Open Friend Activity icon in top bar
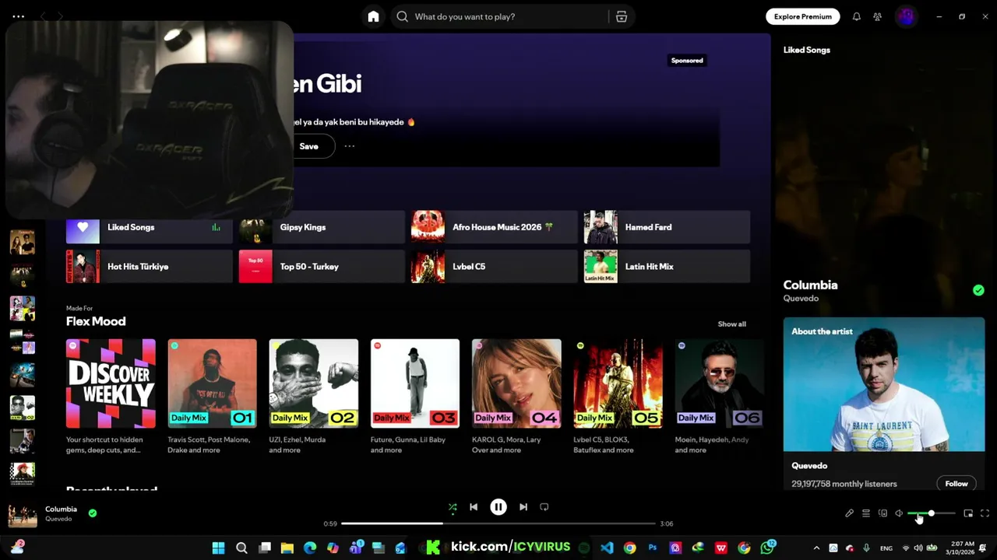 (877, 16)
